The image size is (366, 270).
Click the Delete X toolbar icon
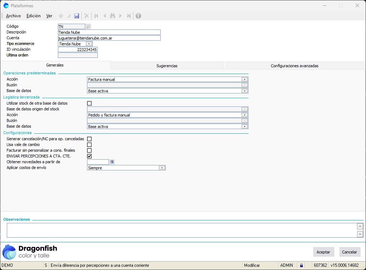tap(87, 16)
